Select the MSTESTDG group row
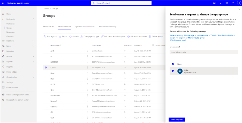Viewport: 242px width, 123px height. pos(104,95)
